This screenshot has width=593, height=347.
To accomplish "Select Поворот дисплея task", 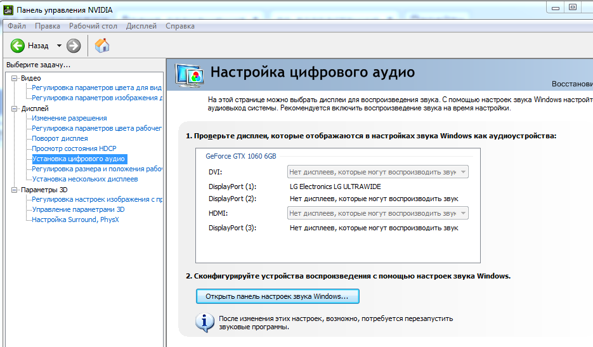I will [60, 138].
